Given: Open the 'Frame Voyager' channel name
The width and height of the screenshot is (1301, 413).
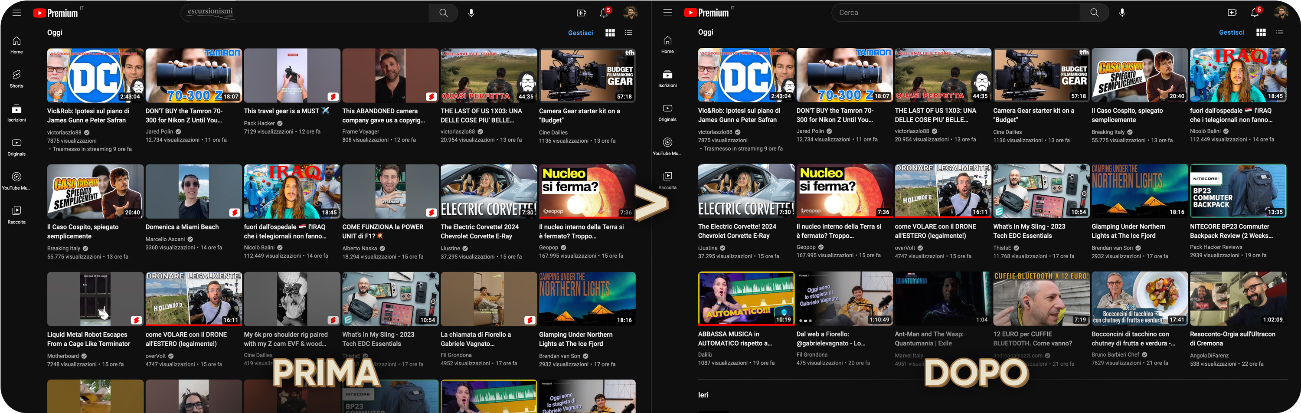Looking at the screenshot, I should pos(361,131).
